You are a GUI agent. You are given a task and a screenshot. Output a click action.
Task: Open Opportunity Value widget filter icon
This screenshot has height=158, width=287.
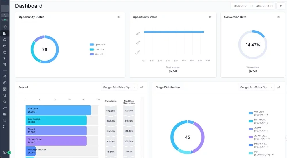[210, 17]
